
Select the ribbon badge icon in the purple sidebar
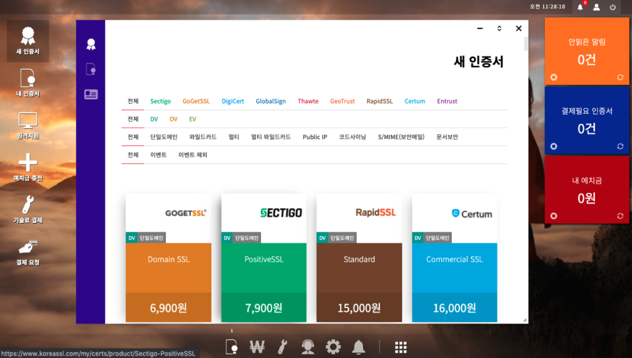coord(91,44)
